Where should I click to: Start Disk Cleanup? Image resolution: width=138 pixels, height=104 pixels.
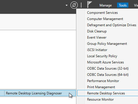[97, 31]
